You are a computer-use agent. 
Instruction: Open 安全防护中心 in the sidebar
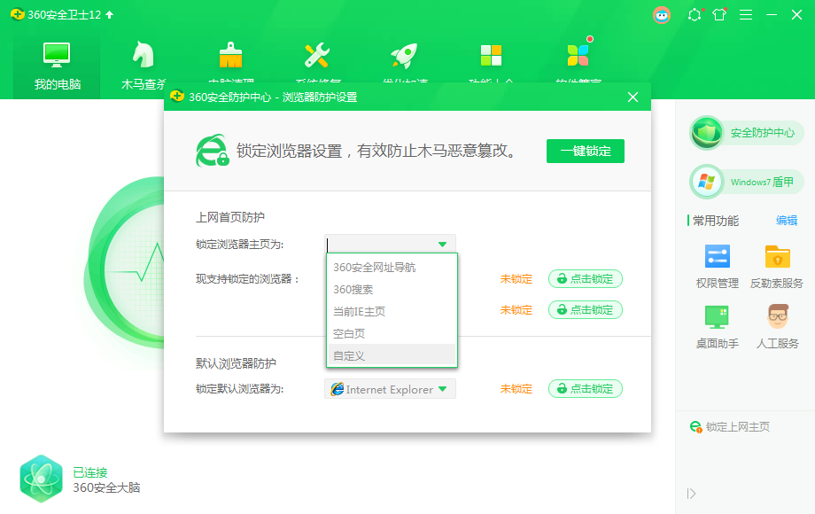(x=747, y=133)
